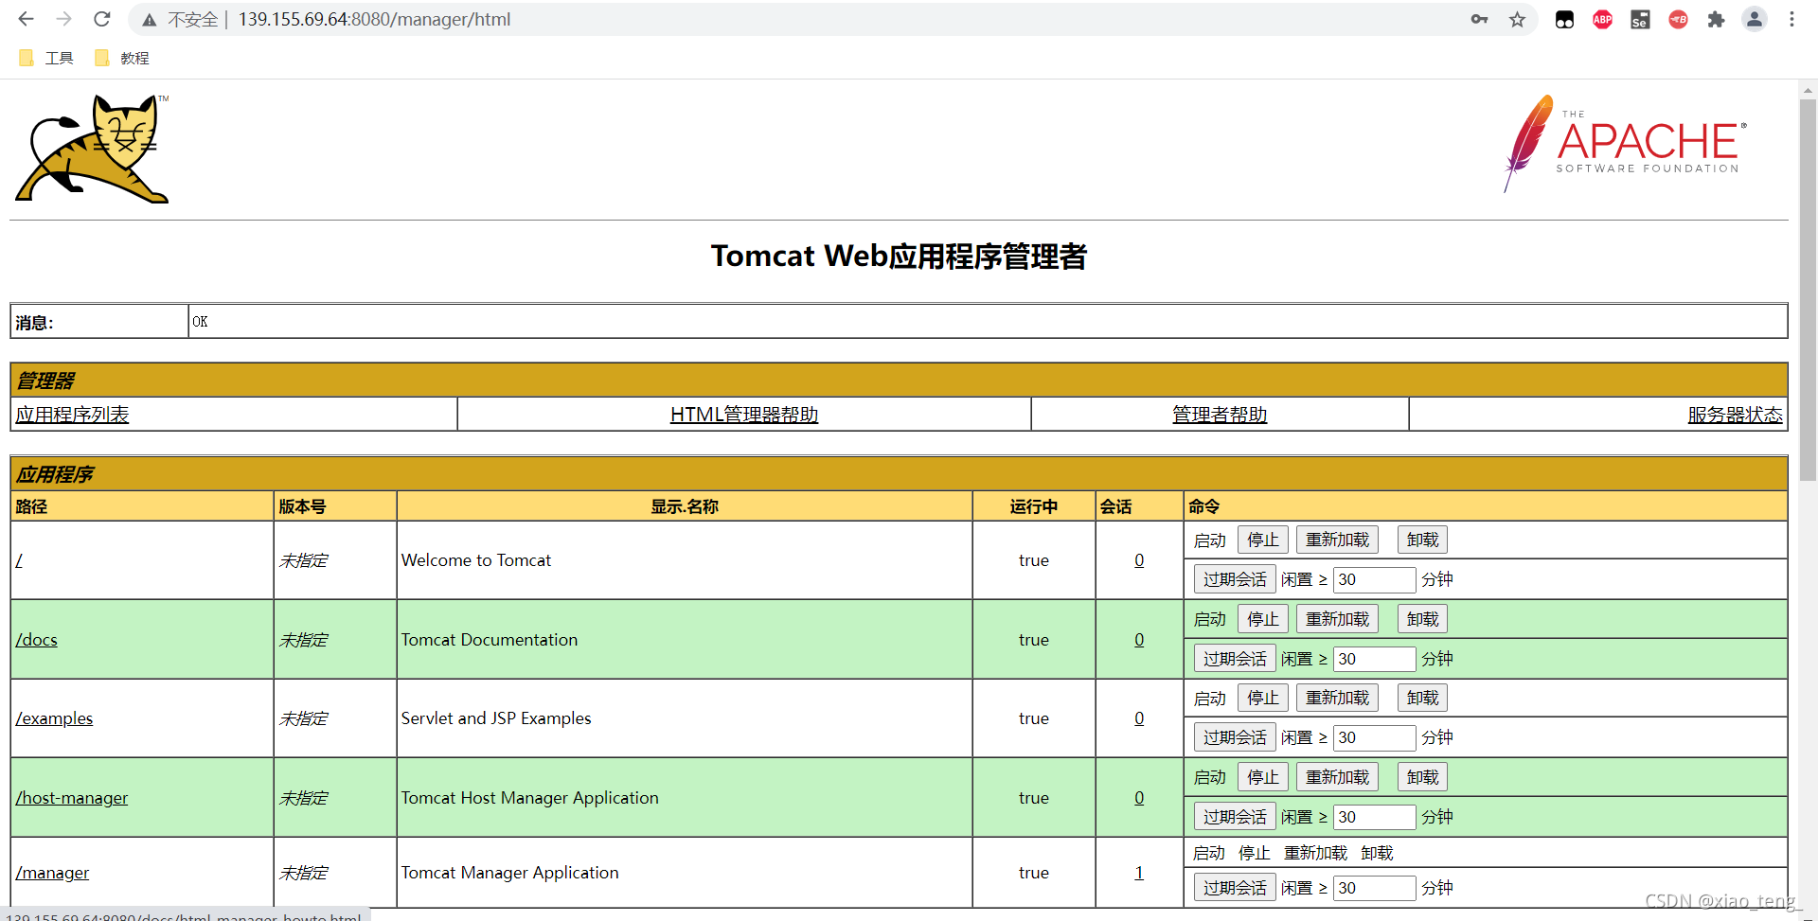Click the browser forward arrow
The width and height of the screenshot is (1818, 921).
point(63,19)
